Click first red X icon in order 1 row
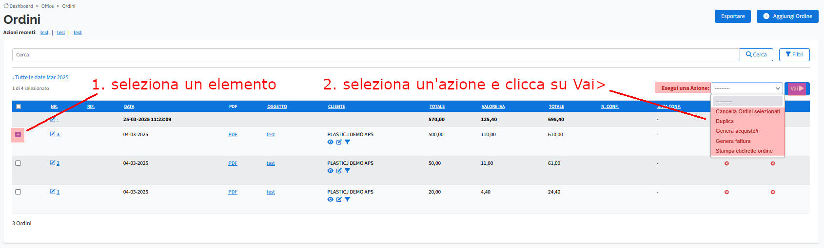The width and height of the screenshot is (824, 248). (x=726, y=192)
